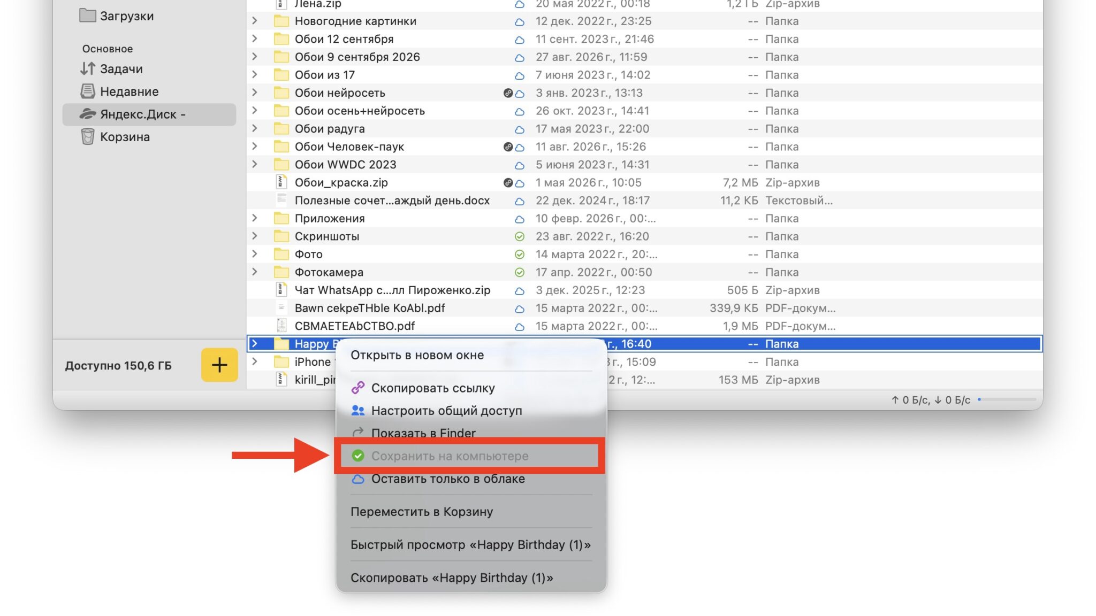Click the transfer progress bar in status bar
Screen dimensions: 1096x616
(1007, 399)
